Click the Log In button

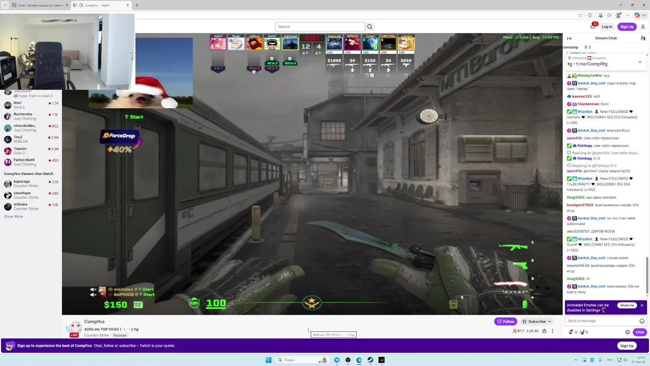607,26
